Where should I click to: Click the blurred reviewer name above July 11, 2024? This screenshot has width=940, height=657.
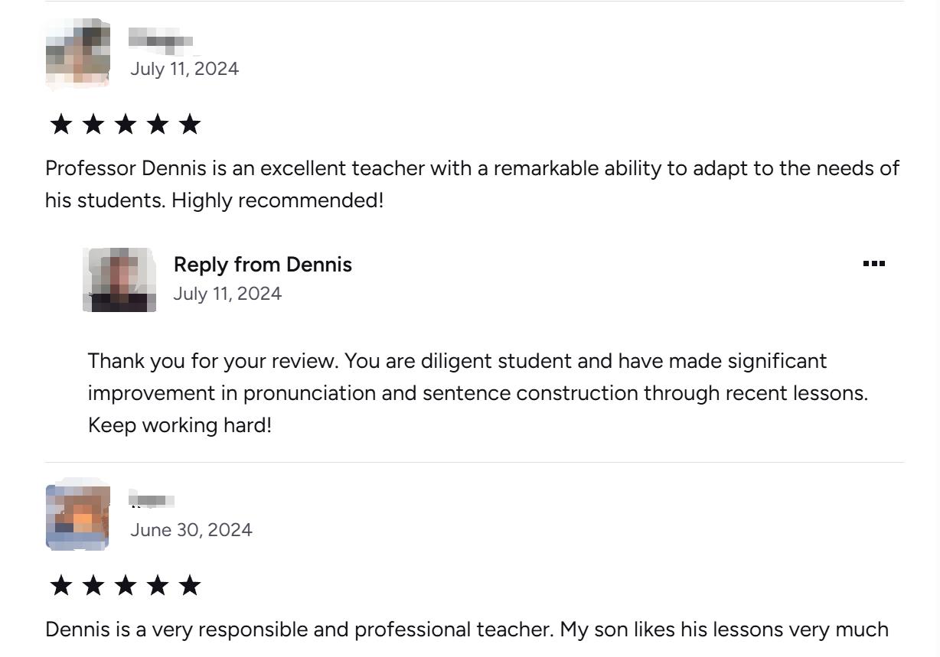(160, 40)
